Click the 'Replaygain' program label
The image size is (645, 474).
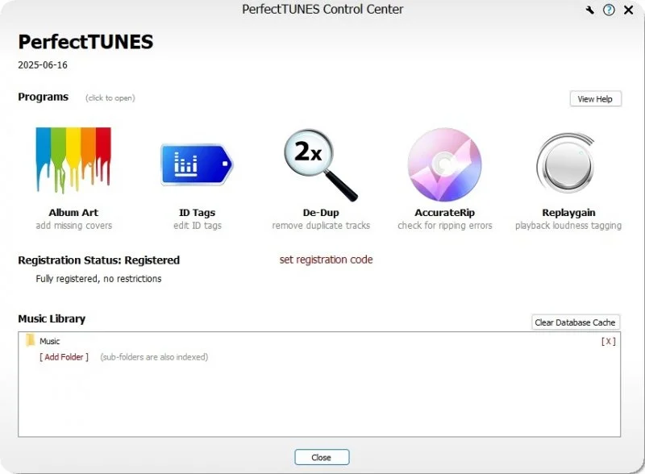(568, 213)
